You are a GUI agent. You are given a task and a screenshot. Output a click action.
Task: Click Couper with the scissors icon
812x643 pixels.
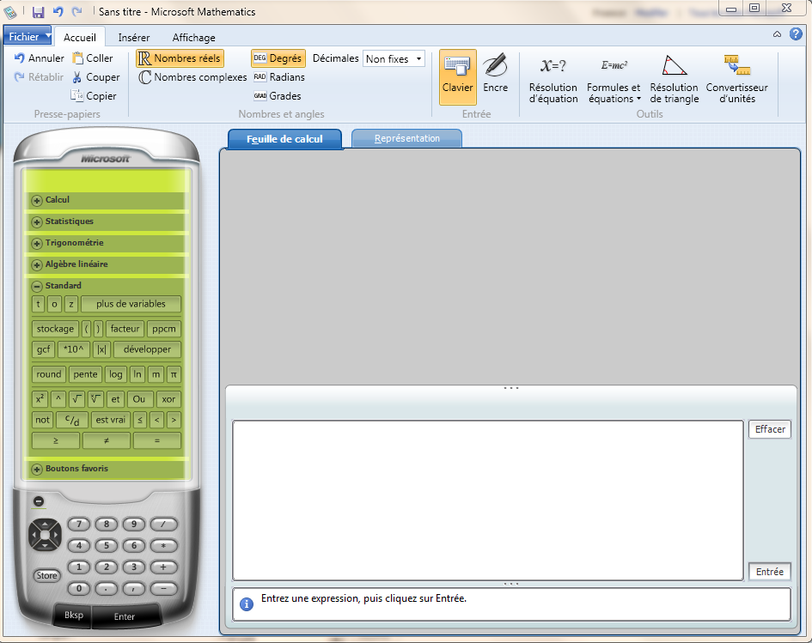tap(95, 77)
